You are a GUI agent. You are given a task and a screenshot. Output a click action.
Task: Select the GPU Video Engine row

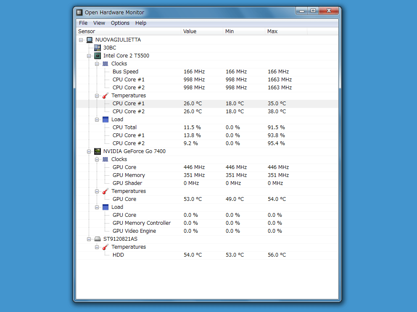click(x=207, y=231)
